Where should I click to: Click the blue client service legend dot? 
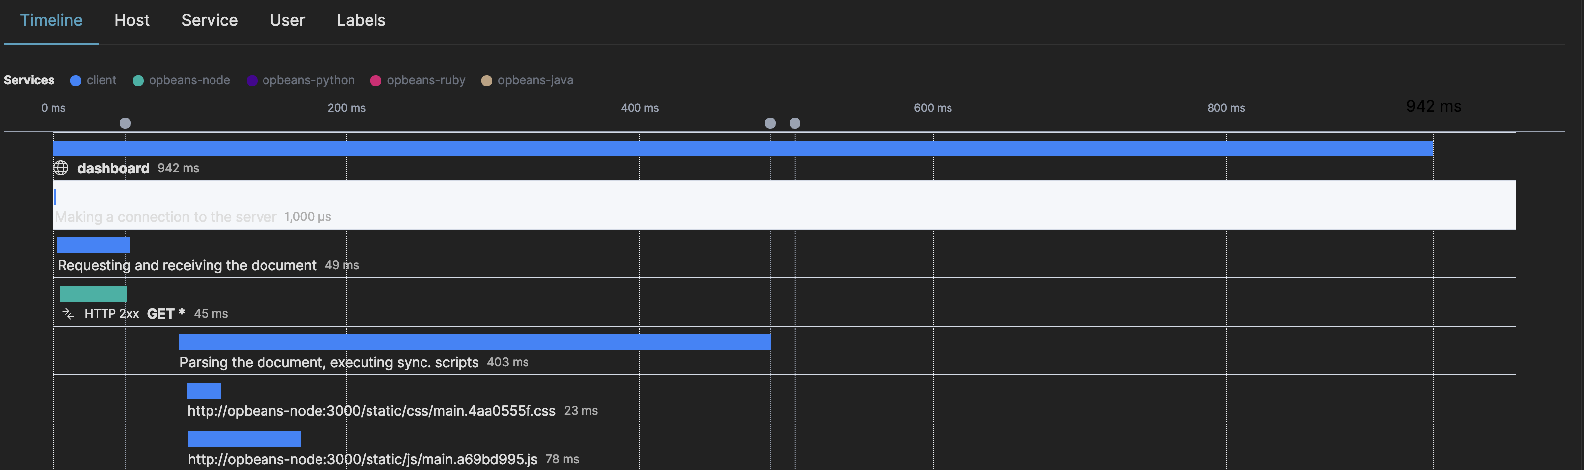pos(76,80)
